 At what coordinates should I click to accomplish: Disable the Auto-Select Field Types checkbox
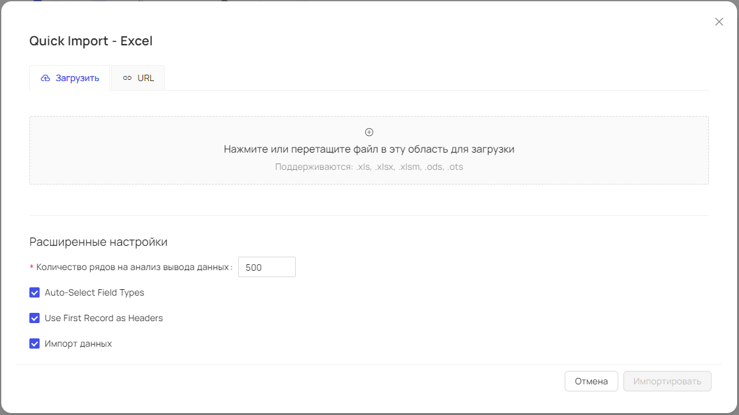(34, 292)
